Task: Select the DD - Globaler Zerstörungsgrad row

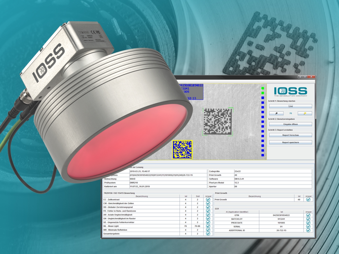Action: coord(141,207)
